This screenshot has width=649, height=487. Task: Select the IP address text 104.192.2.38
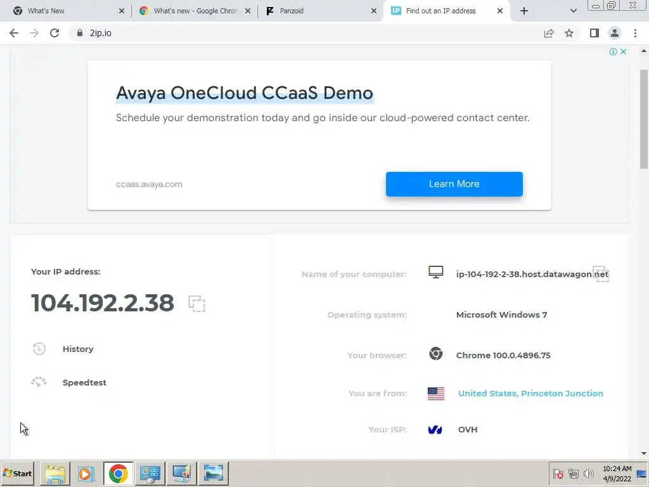pyautogui.click(x=102, y=302)
